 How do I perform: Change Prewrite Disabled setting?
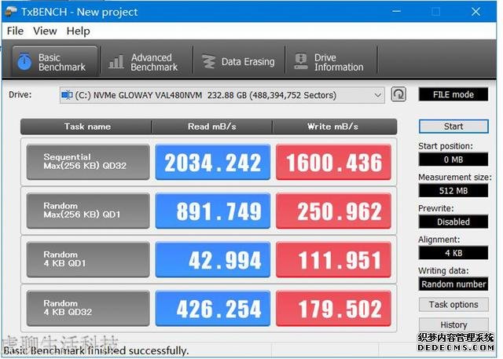pos(453,222)
